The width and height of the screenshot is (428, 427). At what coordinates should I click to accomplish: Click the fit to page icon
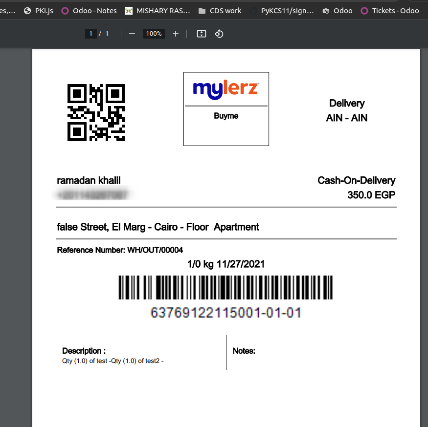pyautogui.click(x=202, y=34)
